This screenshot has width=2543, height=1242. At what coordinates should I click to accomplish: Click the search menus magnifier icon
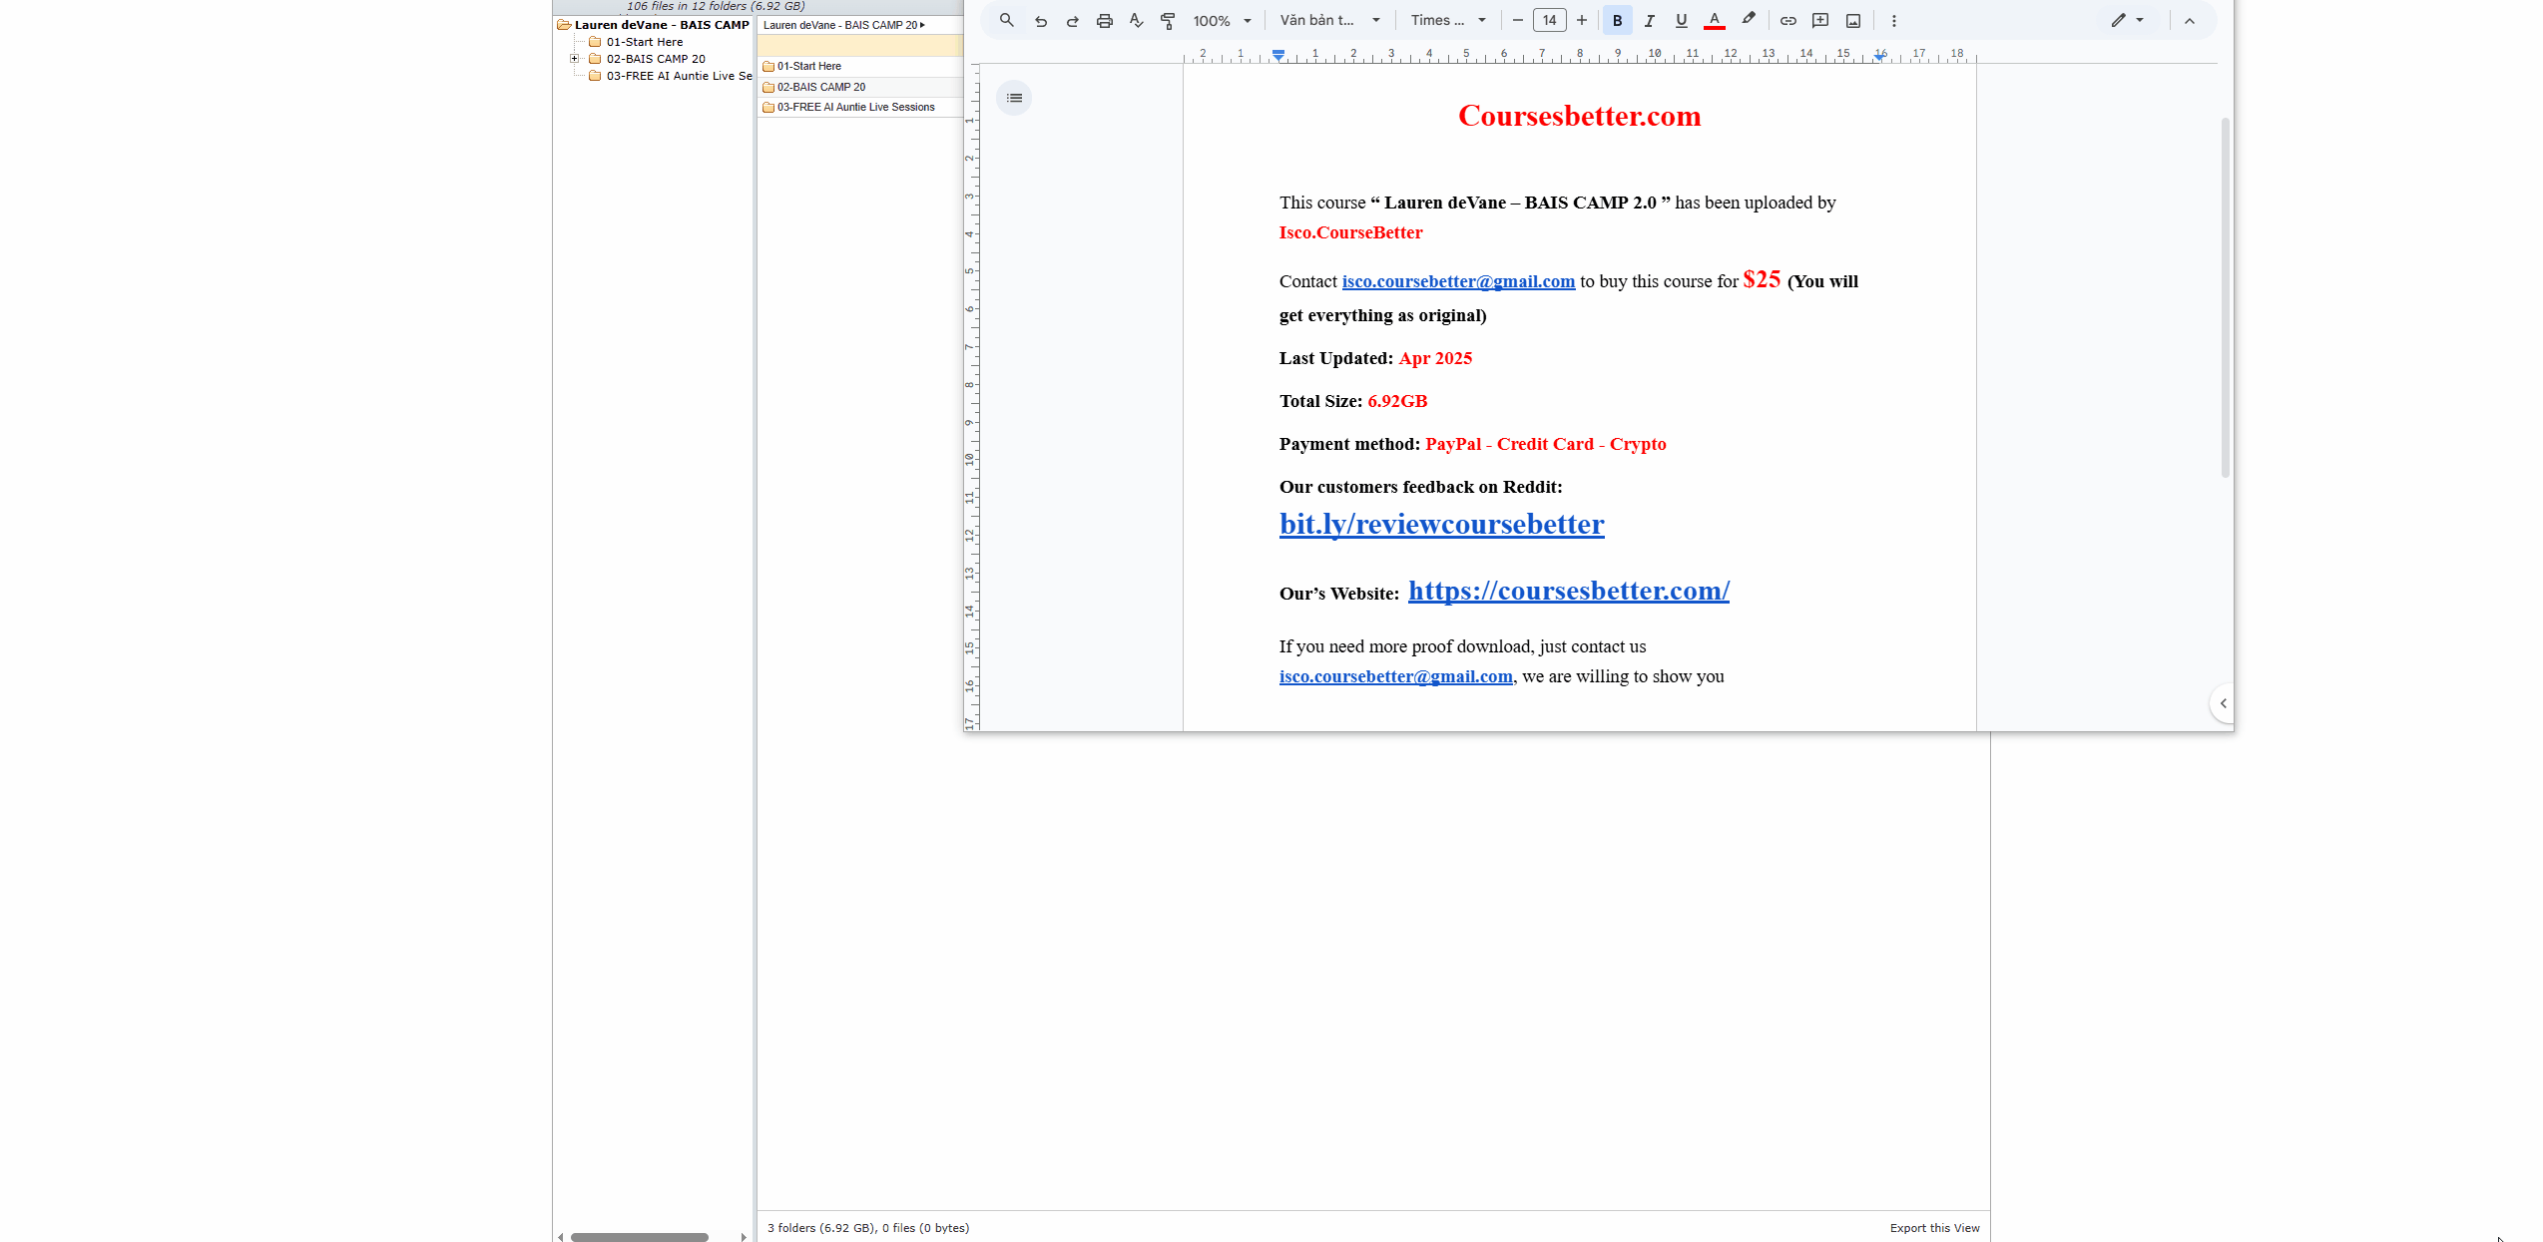[x=1006, y=20]
